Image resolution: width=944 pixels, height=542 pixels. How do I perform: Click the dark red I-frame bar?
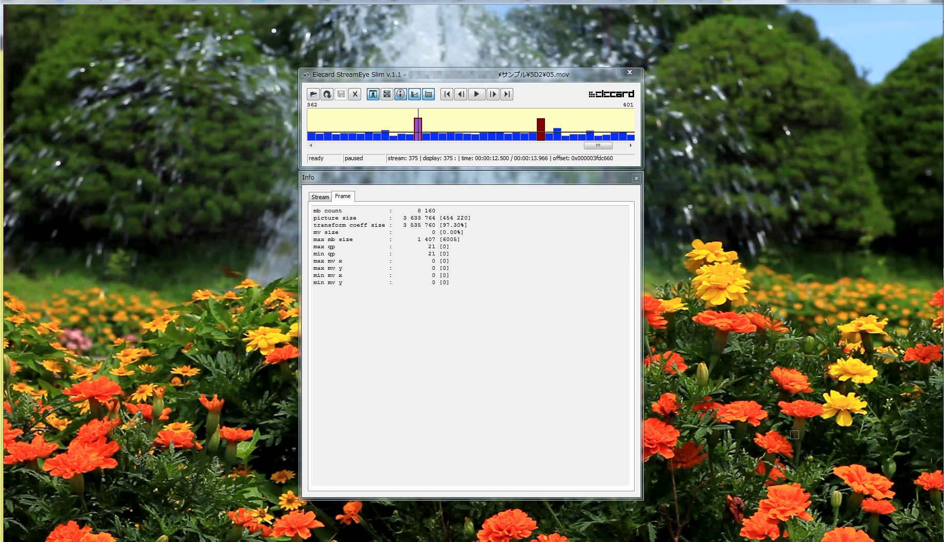coord(540,129)
